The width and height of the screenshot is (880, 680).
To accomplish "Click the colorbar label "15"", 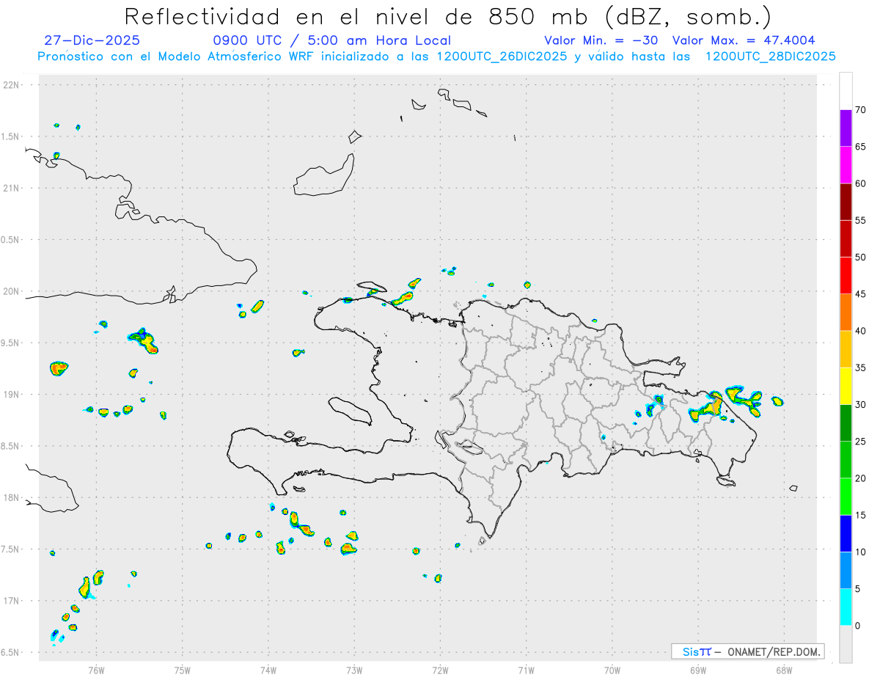I will (862, 515).
